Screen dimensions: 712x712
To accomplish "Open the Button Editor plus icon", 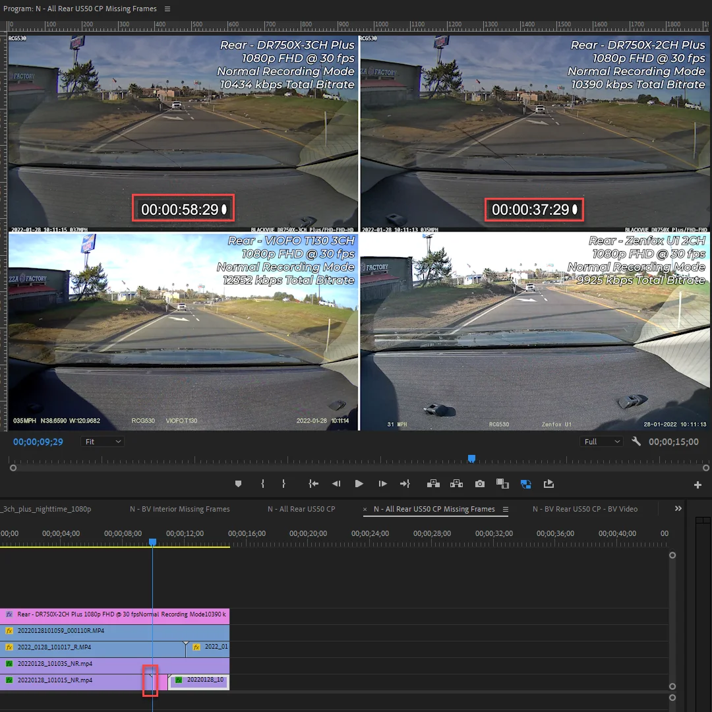I will (x=698, y=485).
